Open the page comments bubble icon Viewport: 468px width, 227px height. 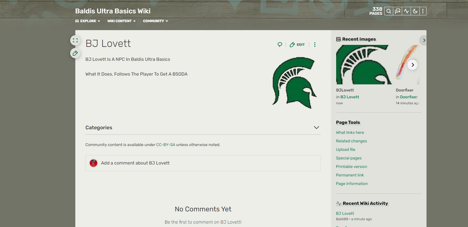click(280, 44)
